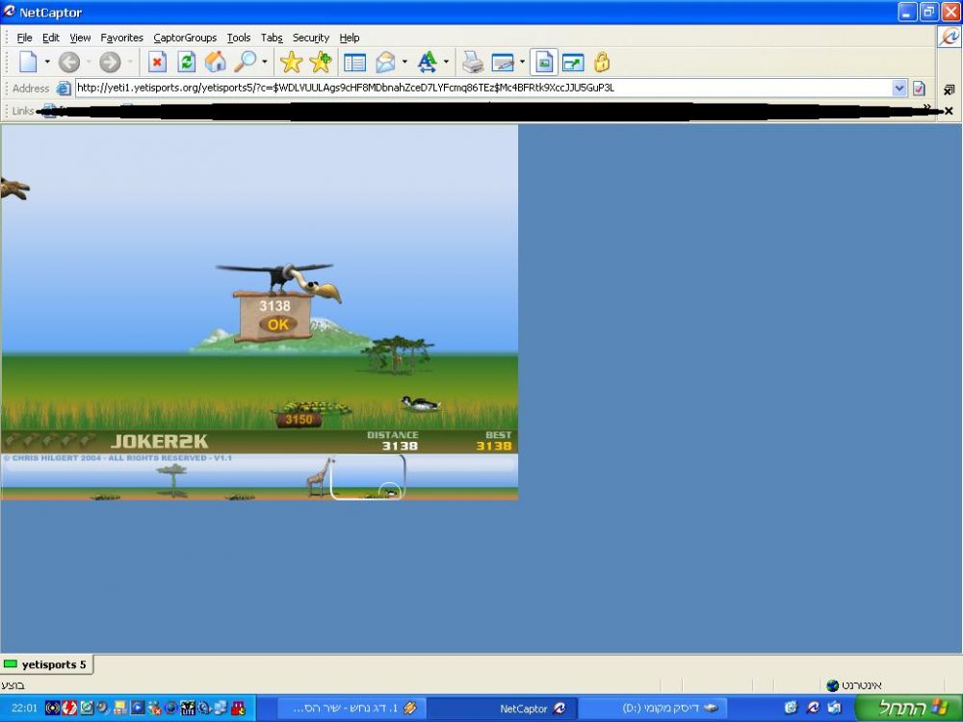This screenshot has width=963, height=722.
Task: Click the Edit page icon with pencil
Action: point(503,62)
